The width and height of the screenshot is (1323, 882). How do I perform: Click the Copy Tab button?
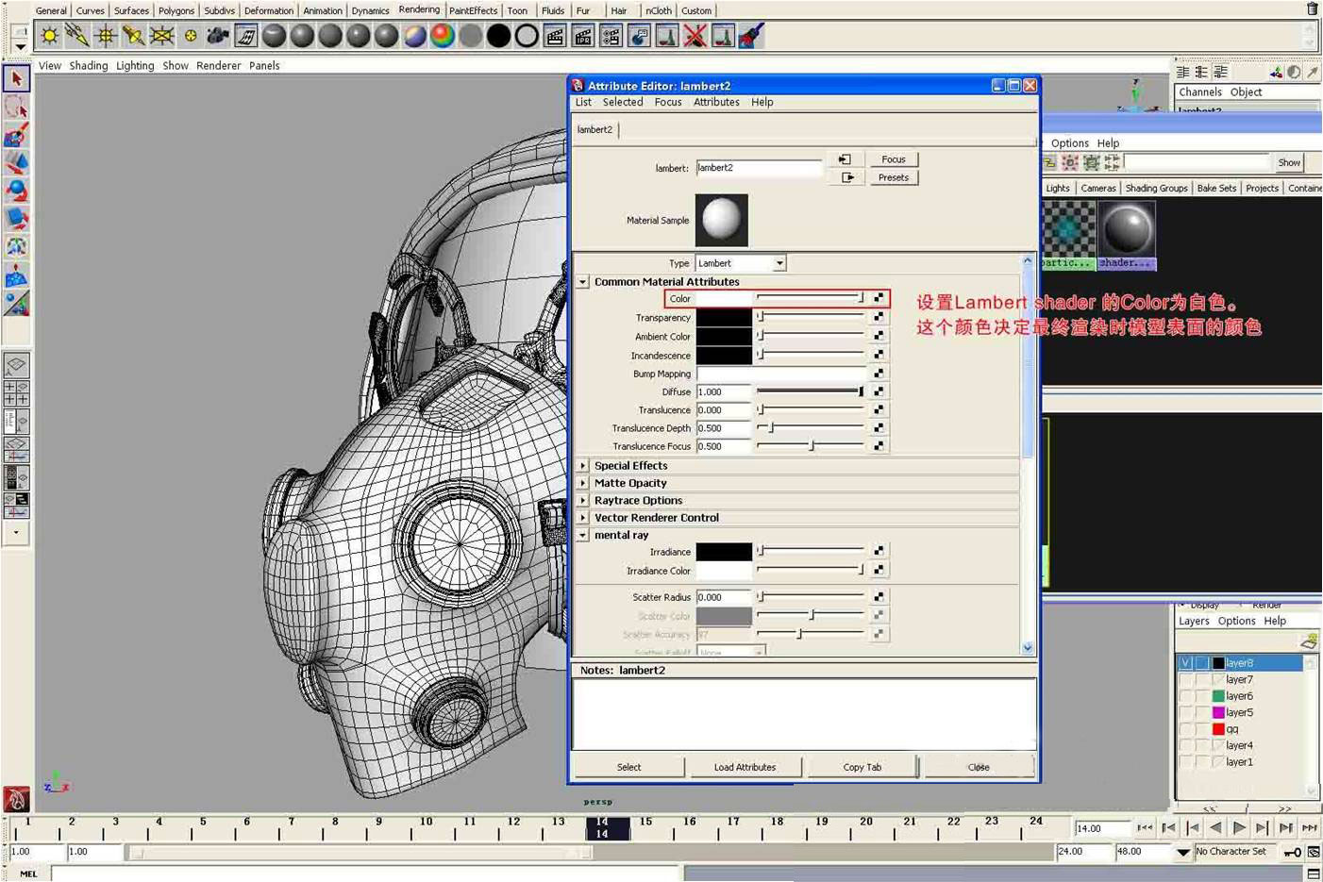[x=862, y=767]
